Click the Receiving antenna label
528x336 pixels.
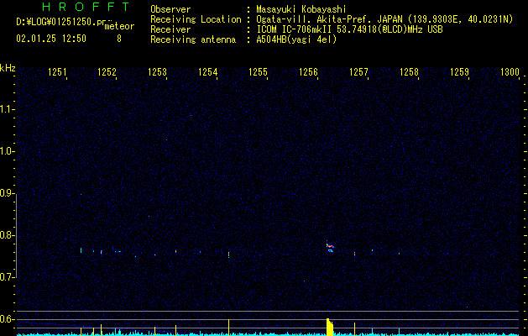[193, 39]
